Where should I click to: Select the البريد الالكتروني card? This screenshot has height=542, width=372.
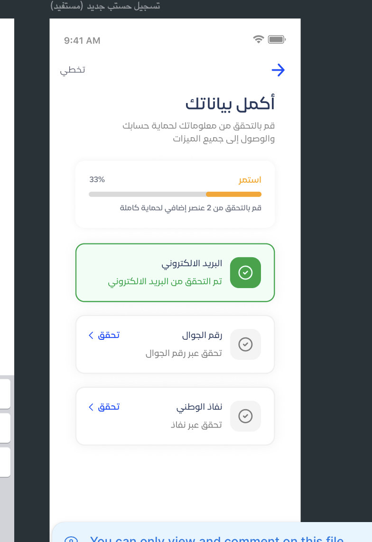click(175, 272)
